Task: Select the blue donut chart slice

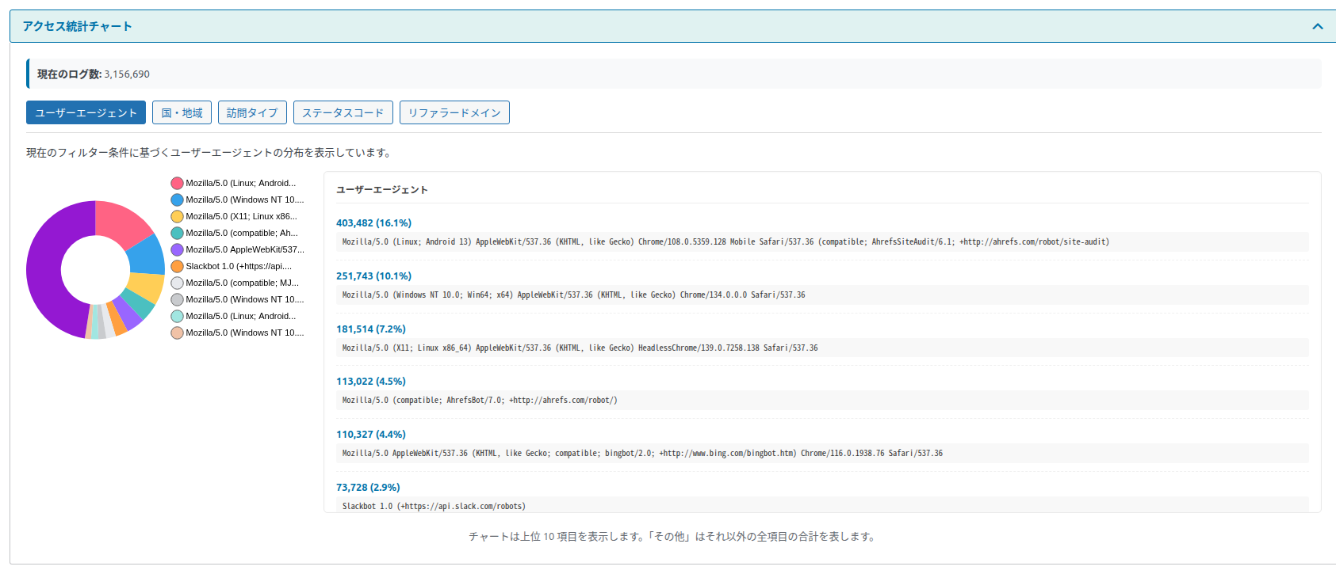Action: (147, 256)
